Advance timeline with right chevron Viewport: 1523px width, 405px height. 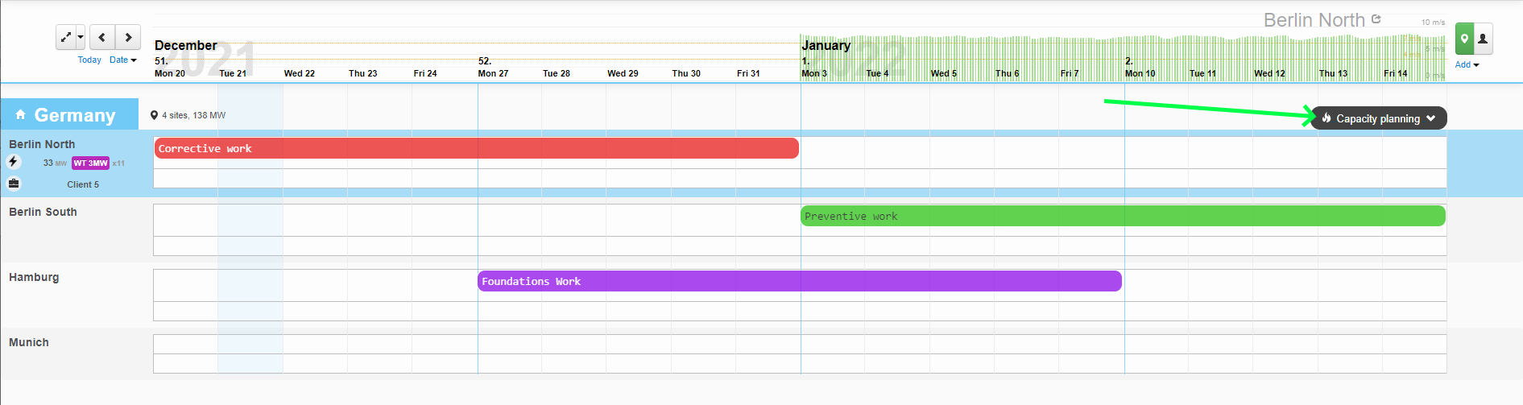pos(128,37)
